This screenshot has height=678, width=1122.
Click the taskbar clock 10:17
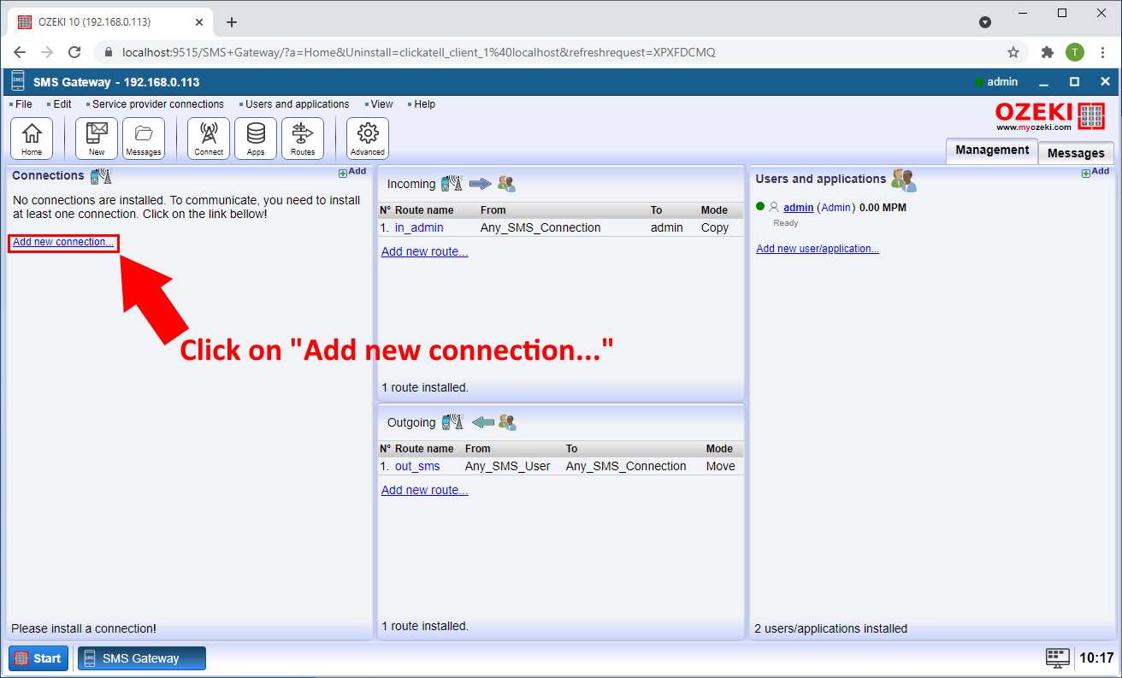point(1096,658)
